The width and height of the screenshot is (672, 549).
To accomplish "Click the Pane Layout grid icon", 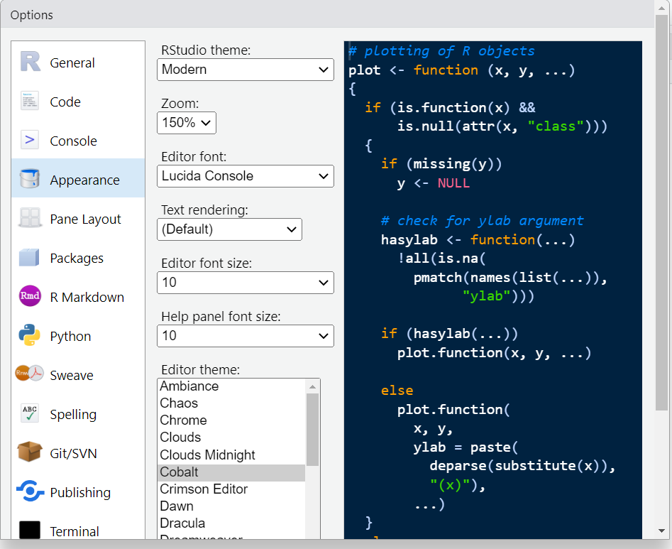I will [x=30, y=219].
